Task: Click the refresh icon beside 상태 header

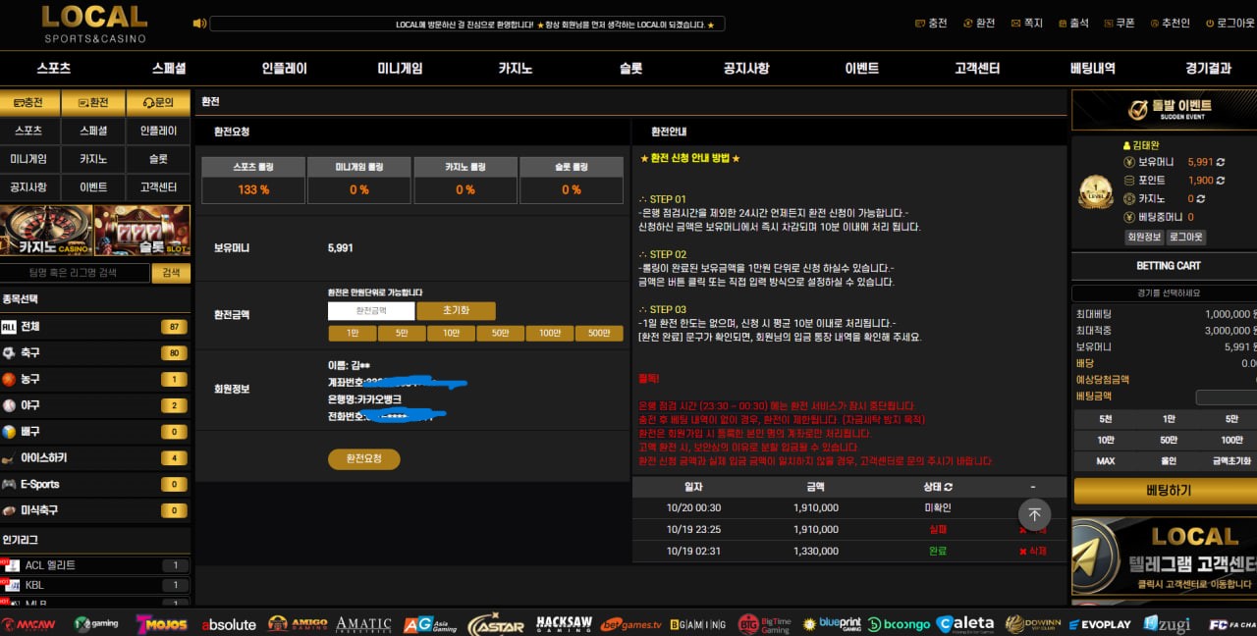Action: [948, 487]
